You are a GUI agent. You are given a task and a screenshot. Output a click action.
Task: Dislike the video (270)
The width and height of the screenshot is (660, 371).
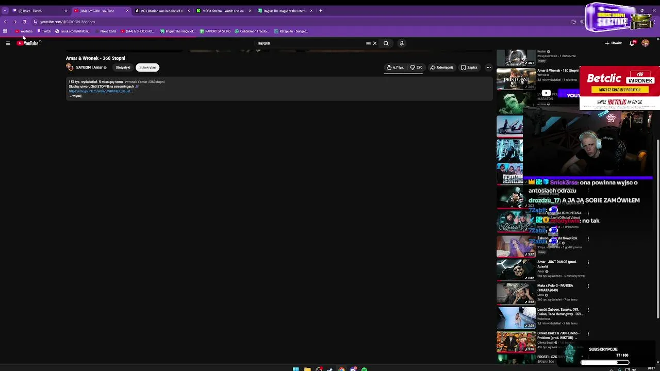416,68
